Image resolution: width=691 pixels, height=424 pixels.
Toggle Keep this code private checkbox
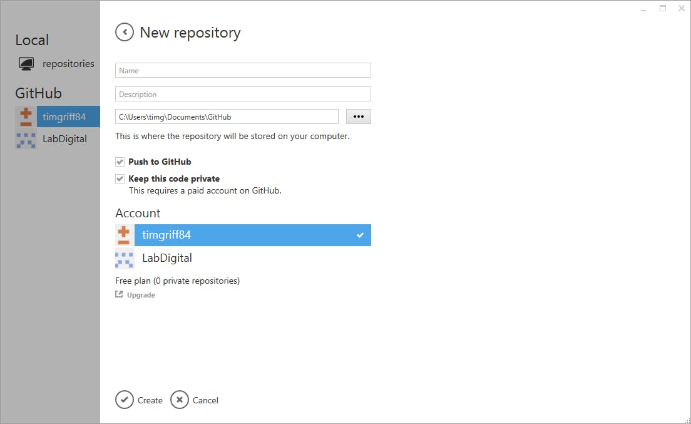click(x=120, y=178)
